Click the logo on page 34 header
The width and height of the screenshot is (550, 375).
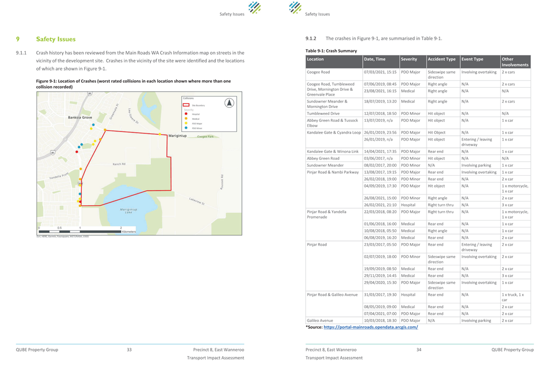point(296,7)
